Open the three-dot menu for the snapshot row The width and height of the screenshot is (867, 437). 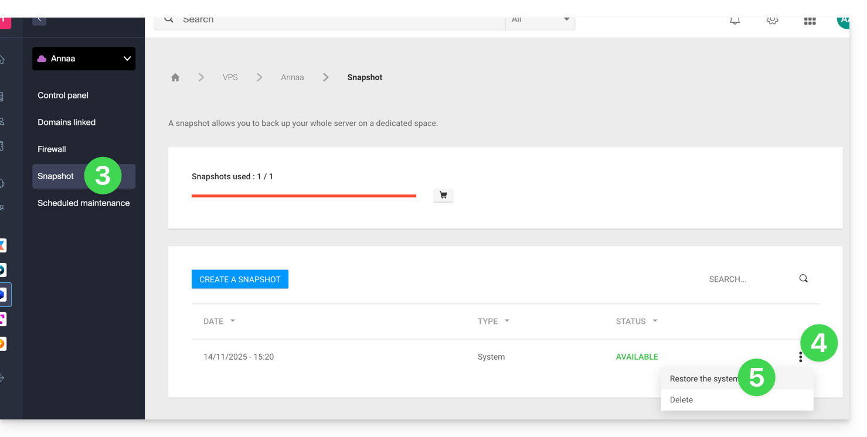(x=800, y=357)
